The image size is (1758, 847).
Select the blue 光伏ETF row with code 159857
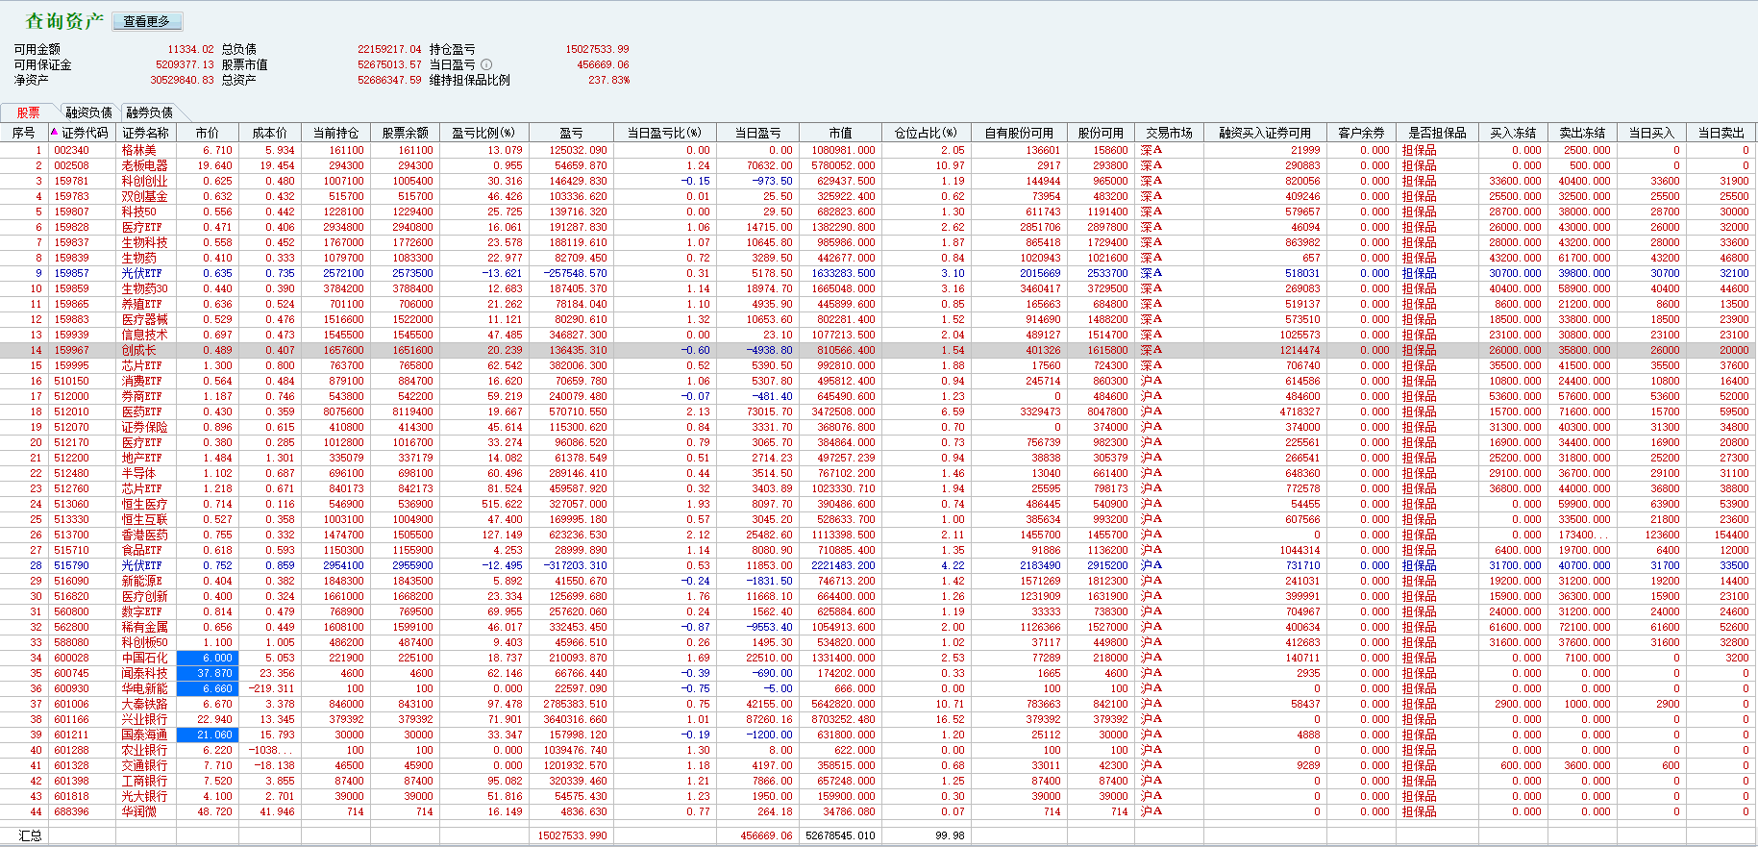click(141, 273)
